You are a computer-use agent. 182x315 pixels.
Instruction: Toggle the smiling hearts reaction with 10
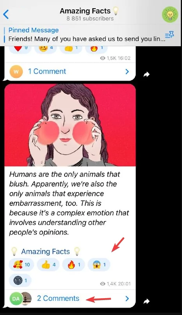pyautogui.click(x=21, y=265)
